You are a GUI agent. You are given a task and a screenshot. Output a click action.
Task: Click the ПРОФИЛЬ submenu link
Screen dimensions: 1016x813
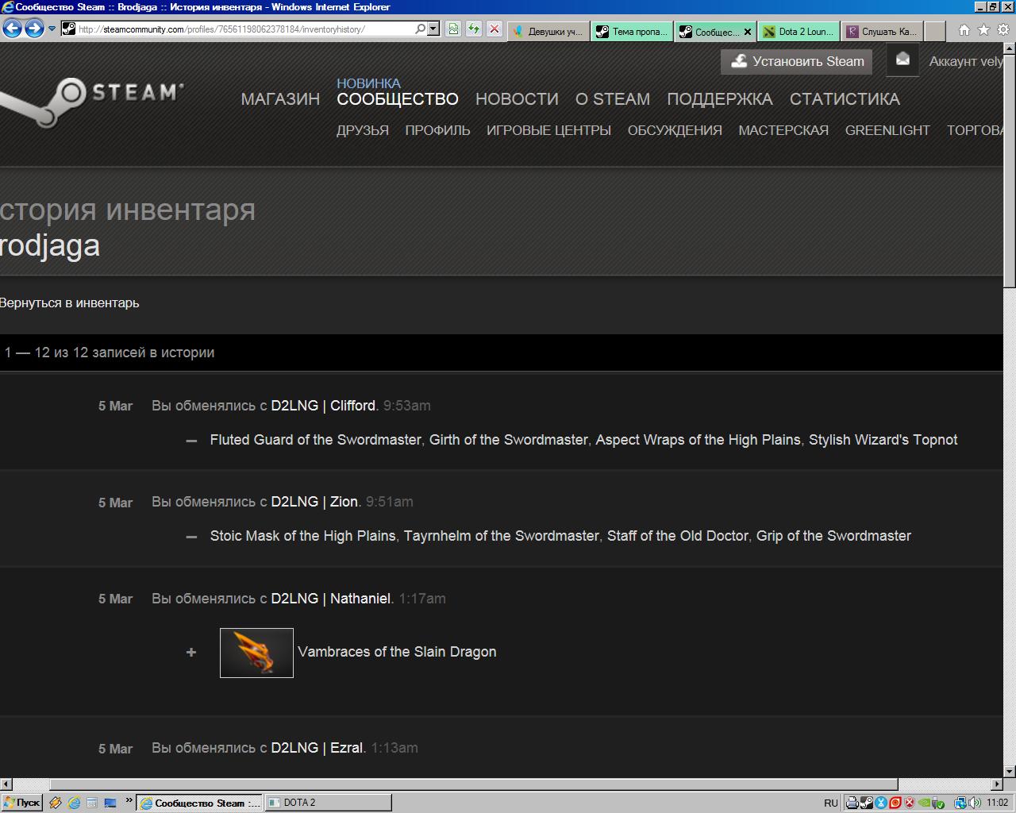(437, 130)
